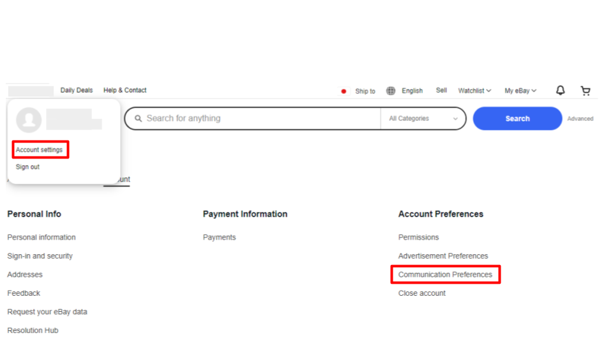
Task: Open the Feedback link
Action: tap(24, 293)
